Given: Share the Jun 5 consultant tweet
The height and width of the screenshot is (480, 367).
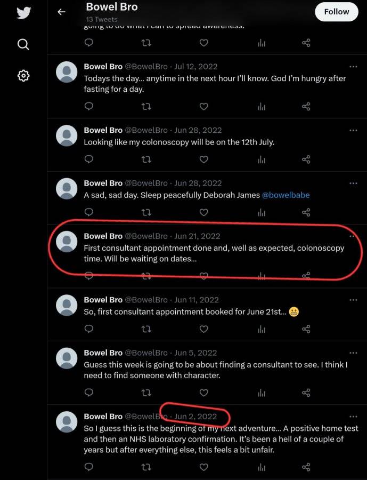Looking at the screenshot, I should (x=306, y=393).
